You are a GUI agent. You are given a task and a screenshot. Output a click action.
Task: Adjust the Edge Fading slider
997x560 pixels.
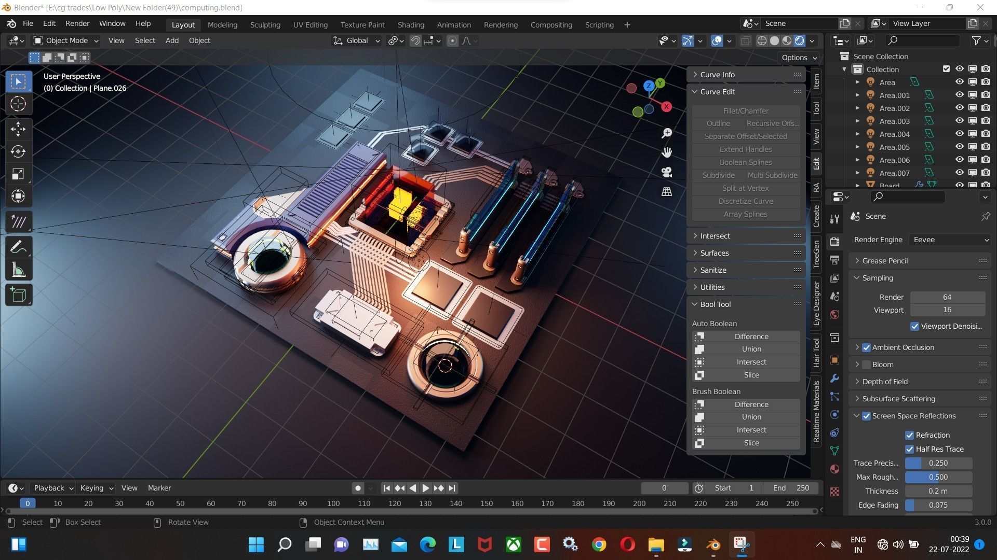tap(938, 505)
